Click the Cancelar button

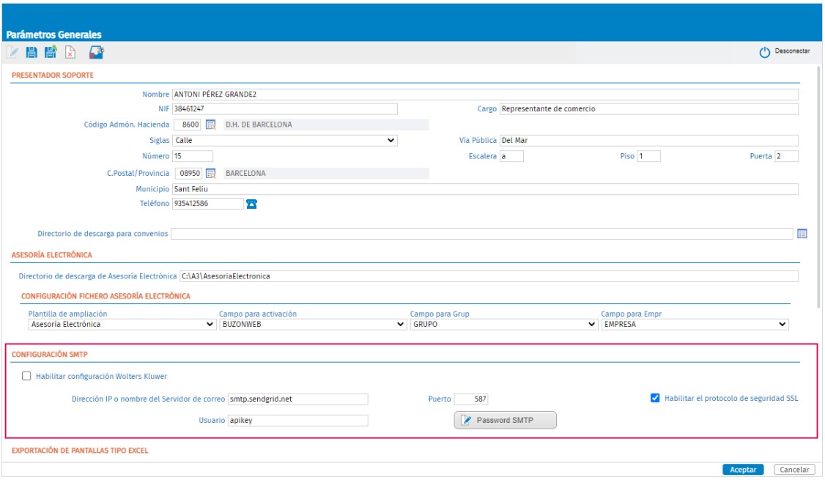click(x=794, y=470)
